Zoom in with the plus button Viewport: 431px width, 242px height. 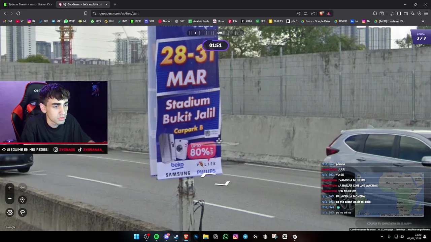[10, 188]
